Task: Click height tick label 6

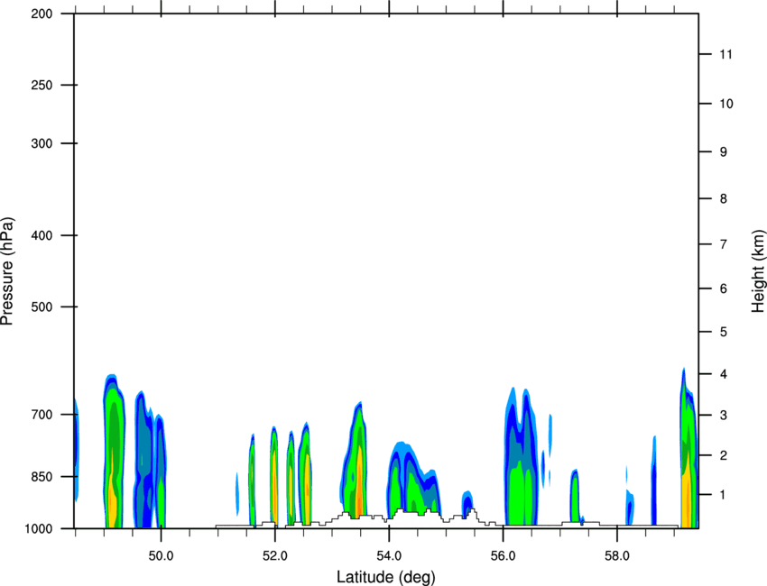Action: (724, 288)
